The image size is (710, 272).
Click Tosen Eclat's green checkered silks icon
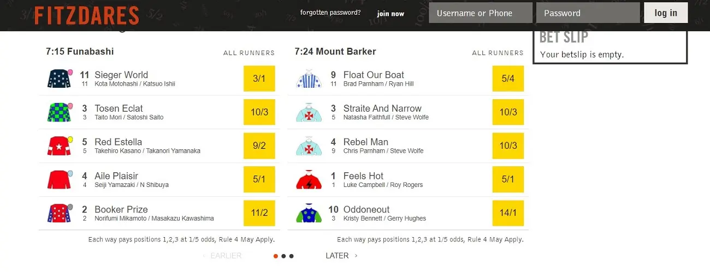60,112
